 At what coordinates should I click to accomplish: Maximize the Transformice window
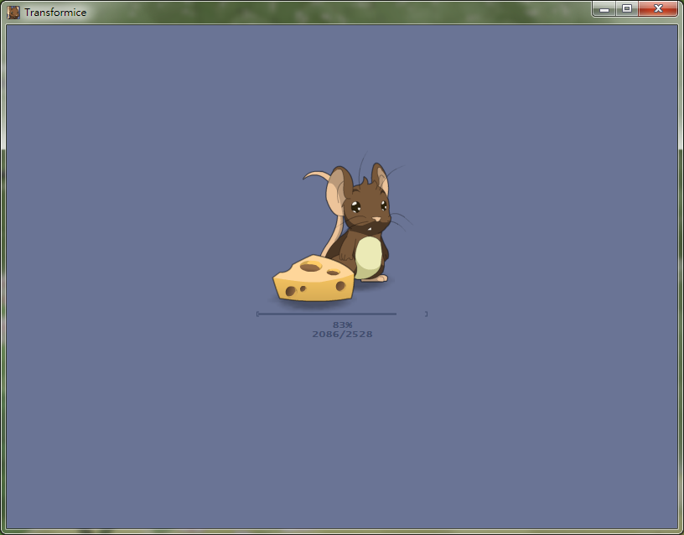pyautogui.click(x=626, y=9)
